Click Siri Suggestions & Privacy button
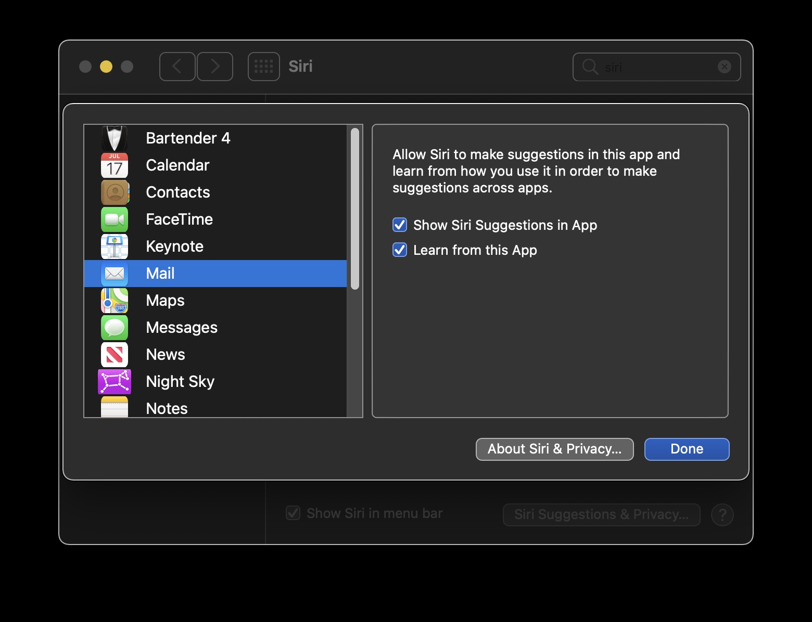The image size is (812, 622). tap(602, 515)
